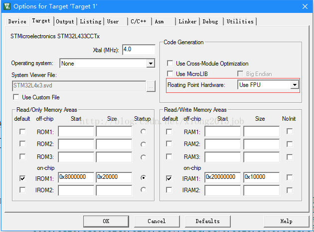
Task: Select ROM3 Startup radio button
Action: (x=143, y=157)
